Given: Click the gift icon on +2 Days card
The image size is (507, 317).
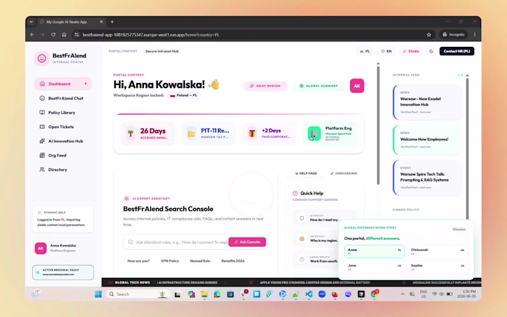Looking at the screenshot, I should point(252,133).
